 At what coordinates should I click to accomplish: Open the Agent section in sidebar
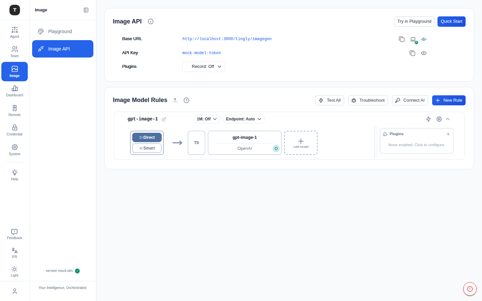click(14, 32)
